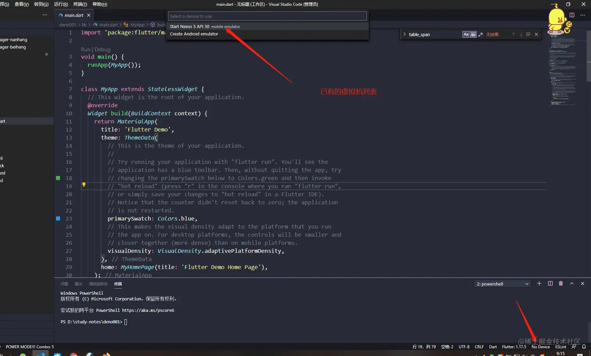Click 'Flutter: 1.17.5' in status bar

(x=514, y=347)
